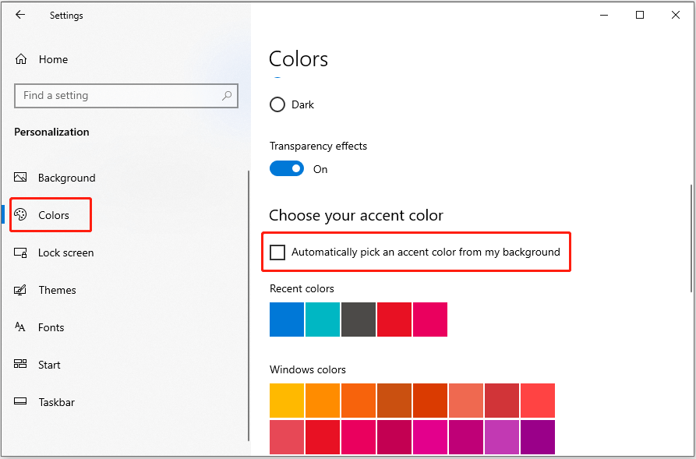
Task: Open the Lock screen settings page
Action: (x=65, y=252)
